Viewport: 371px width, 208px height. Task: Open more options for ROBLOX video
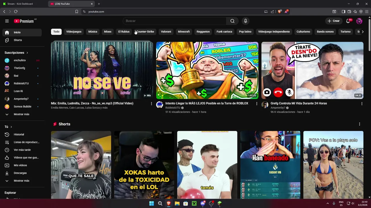[257, 103]
